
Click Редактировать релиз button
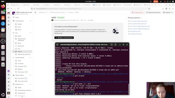(x=153, y=13)
